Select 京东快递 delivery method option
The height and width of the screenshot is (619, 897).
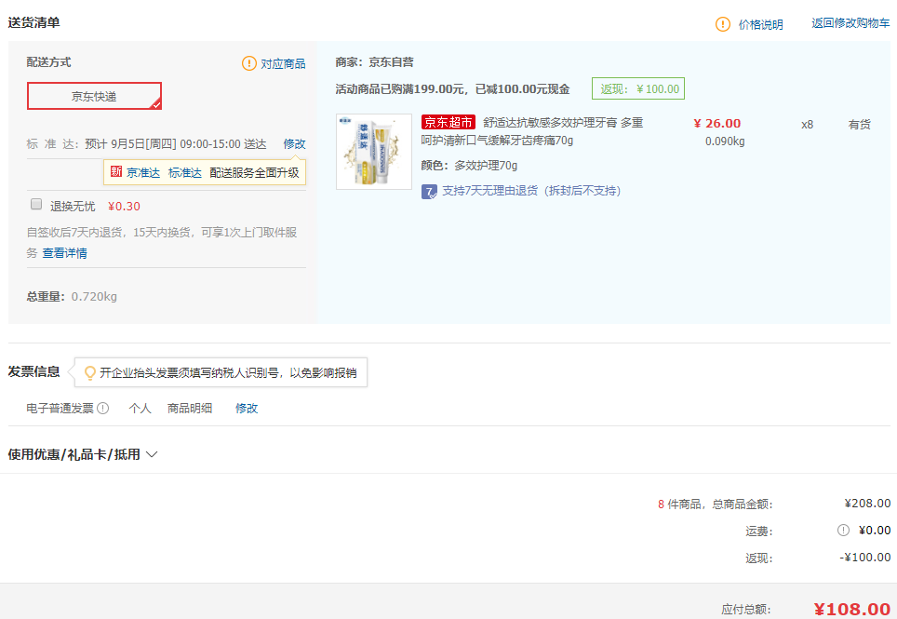click(94, 96)
